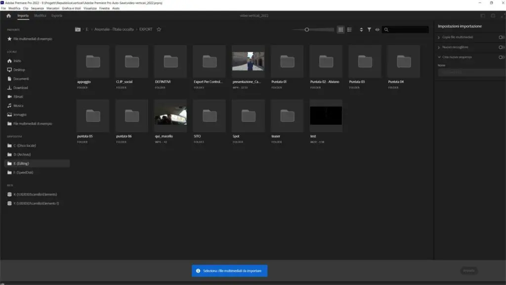Open the Aiuto menu
Screen dimensions: 506x285
click(116, 8)
